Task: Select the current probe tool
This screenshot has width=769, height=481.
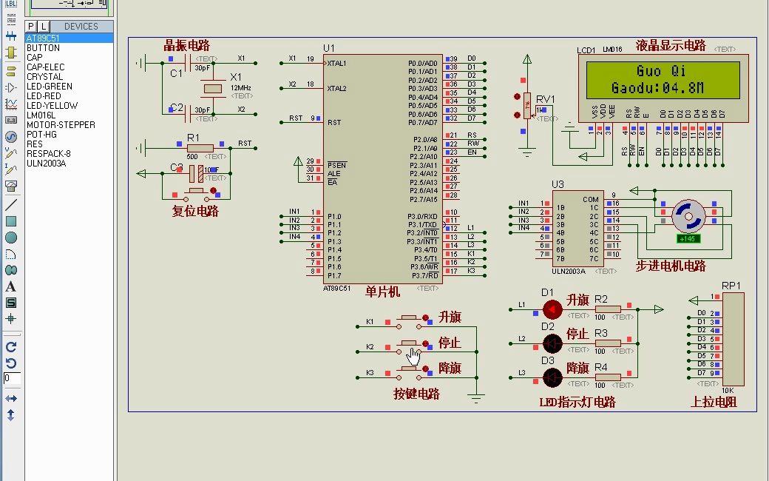Action: click(11, 169)
